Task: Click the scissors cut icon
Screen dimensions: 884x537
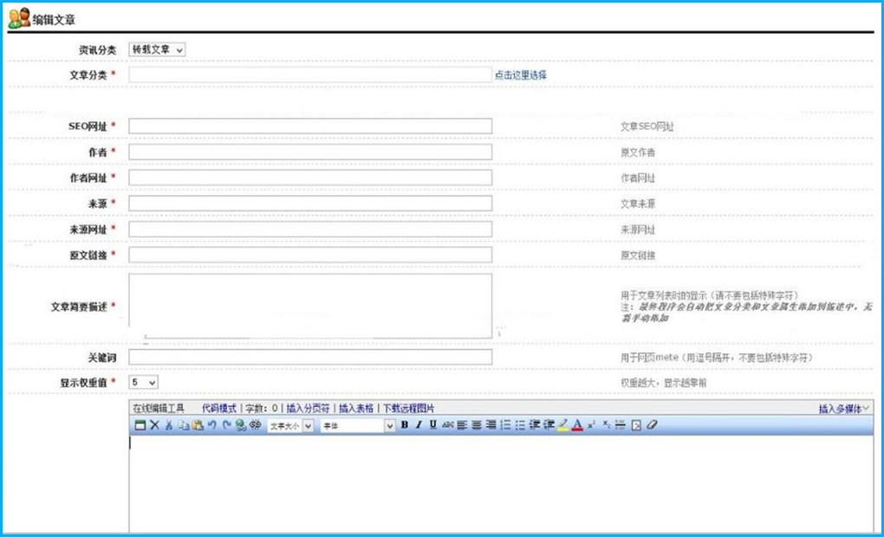Action: [169, 425]
